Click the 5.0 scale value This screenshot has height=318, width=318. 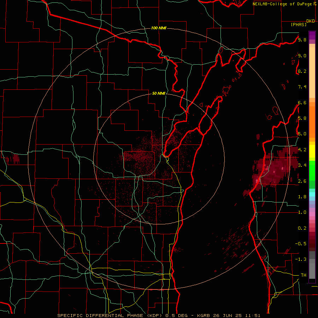(302, 134)
